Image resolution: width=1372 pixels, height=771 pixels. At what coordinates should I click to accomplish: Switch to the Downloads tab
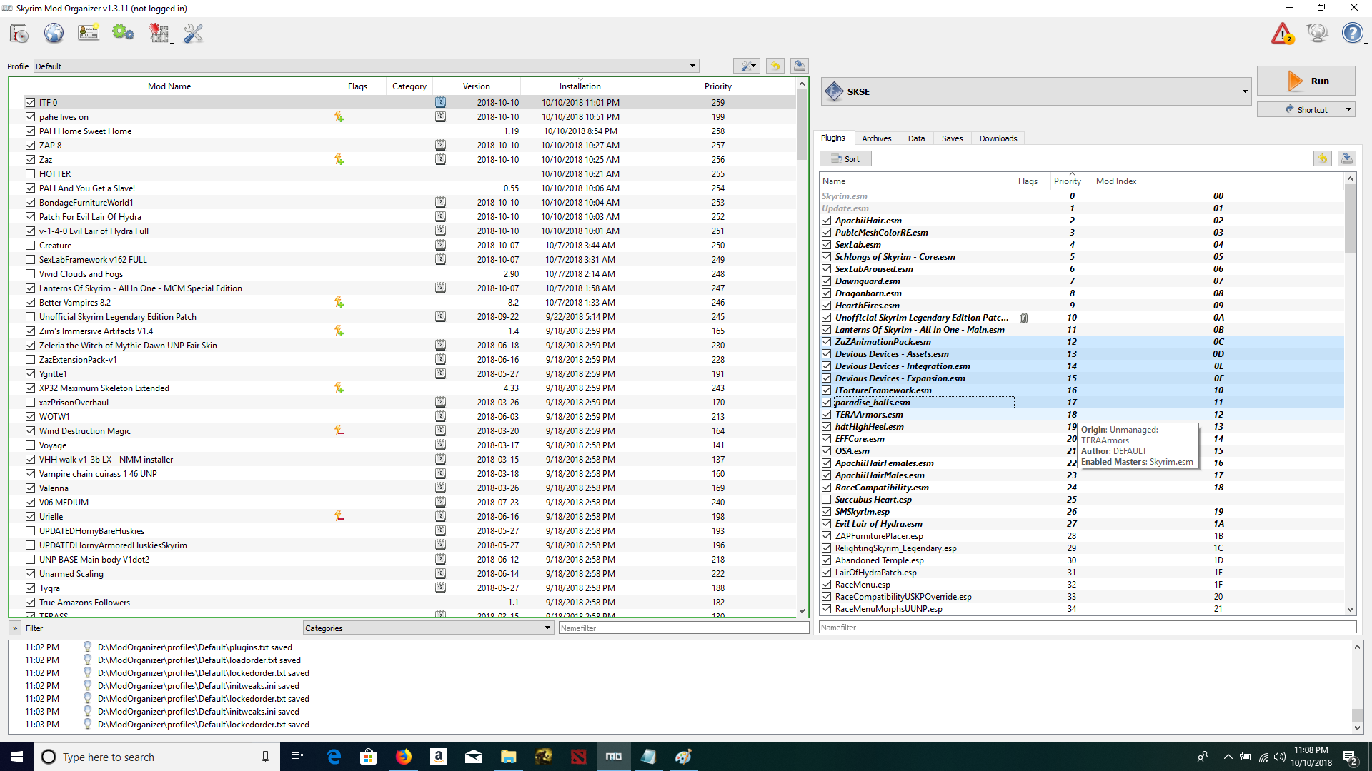[998, 138]
